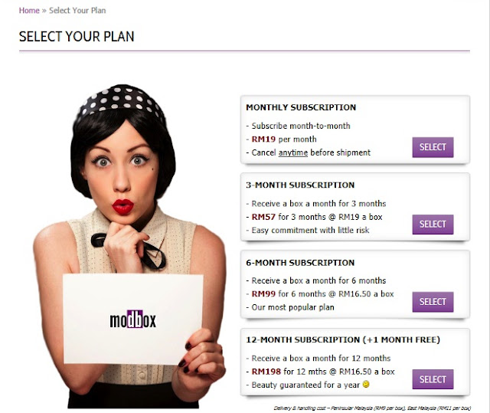This screenshot has height=413, width=490.
Task: Click the 6-Month Subscription heading
Action: click(300, 263)
